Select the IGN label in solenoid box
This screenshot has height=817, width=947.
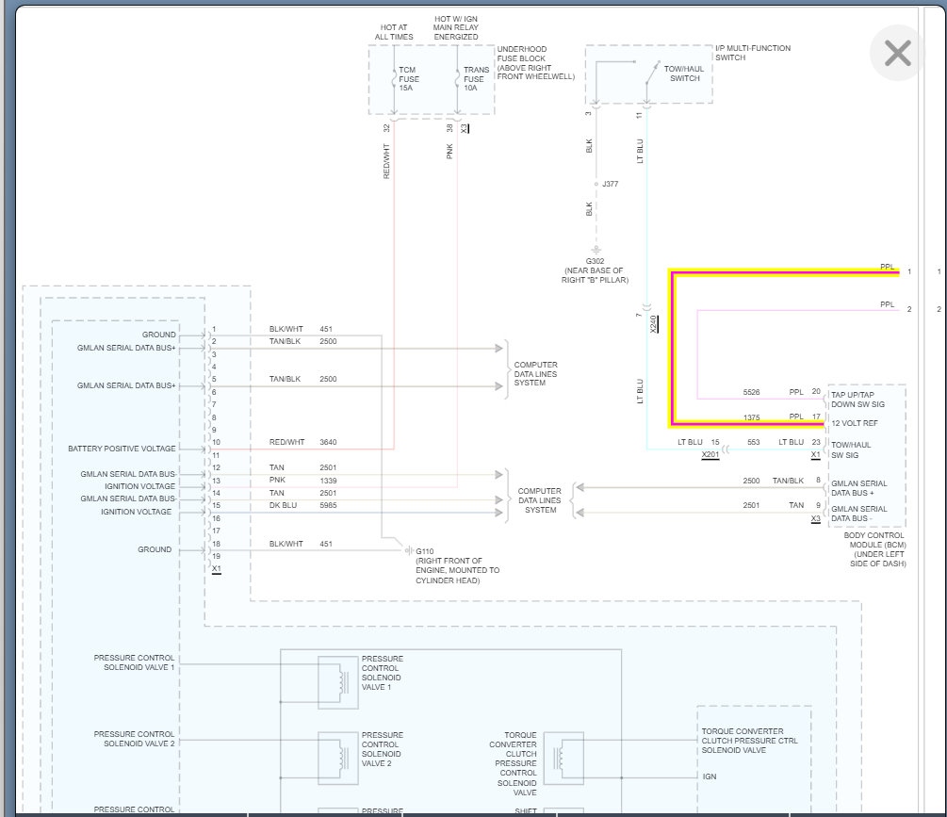[x=709, y=776]
